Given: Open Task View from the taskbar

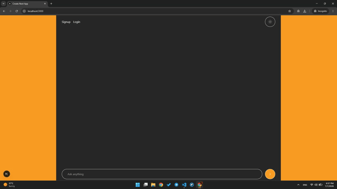Looking at the screenshot, I should [x=146, y=185].
